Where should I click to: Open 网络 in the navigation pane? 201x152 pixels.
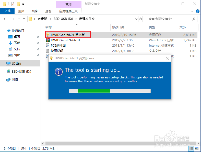point(15,79)
